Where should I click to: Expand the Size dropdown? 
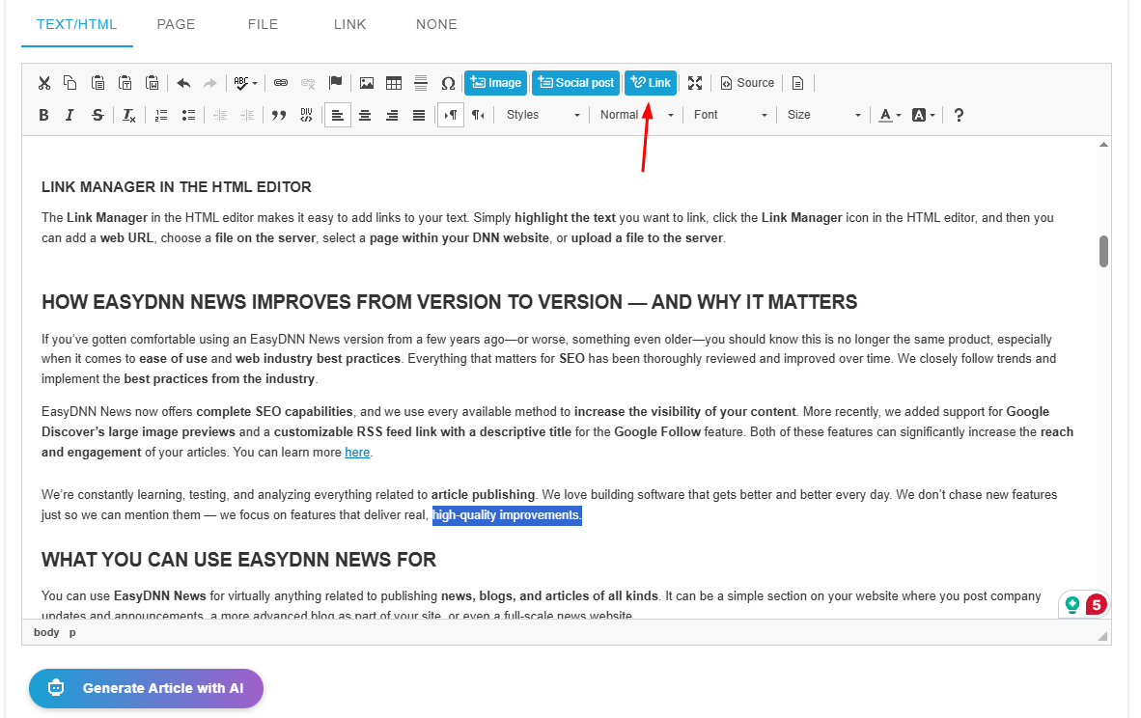click(823, 115)
